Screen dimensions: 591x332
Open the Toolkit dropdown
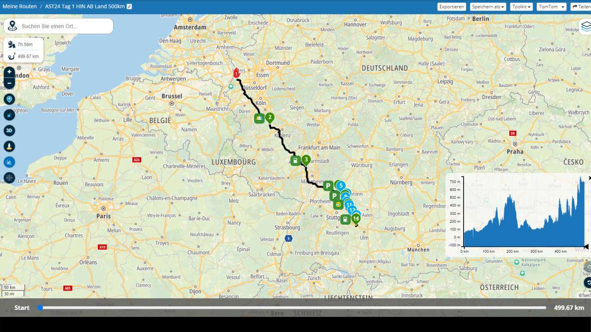pyautogui.click(x=522, y=7)
